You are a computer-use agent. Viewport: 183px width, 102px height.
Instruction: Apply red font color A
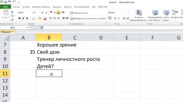coord(45,18)
